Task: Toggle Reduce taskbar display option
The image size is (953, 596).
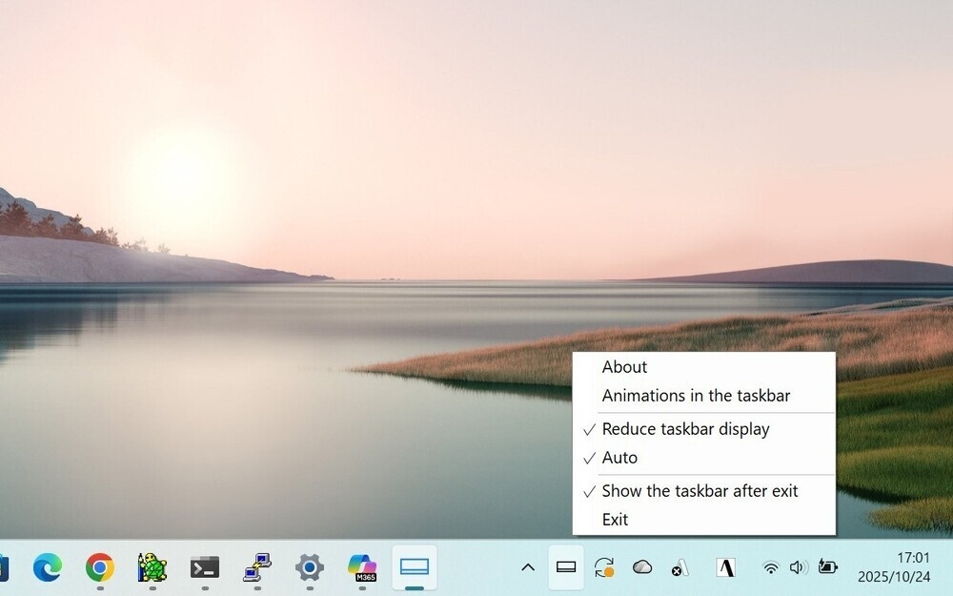Action: click(x=704, y=429)
